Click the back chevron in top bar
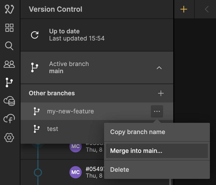Viewport: 216px width, 185px height. 206,9
